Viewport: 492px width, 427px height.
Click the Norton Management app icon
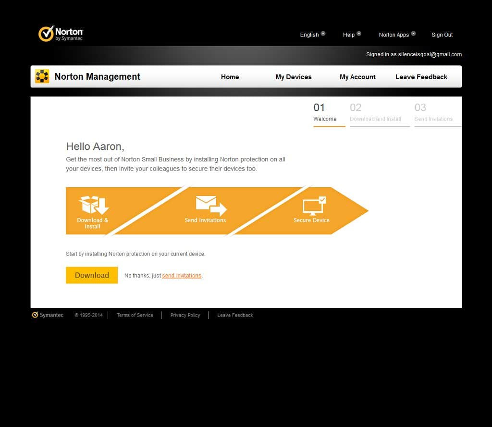(42, 76)
